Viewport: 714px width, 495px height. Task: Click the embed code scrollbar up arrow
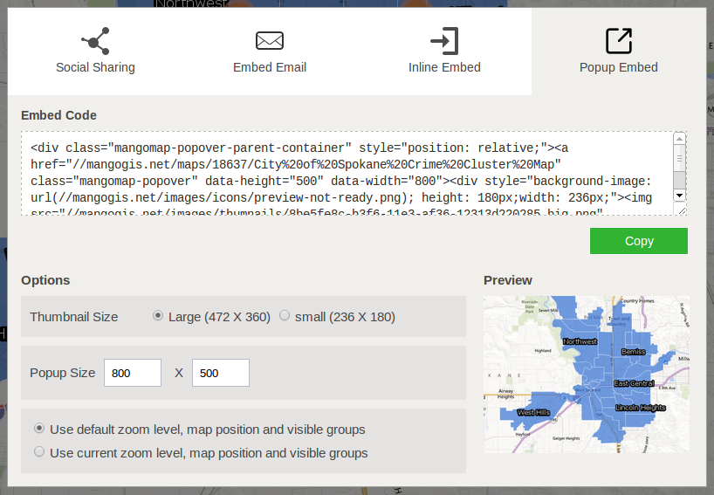[x=679, y=139]
